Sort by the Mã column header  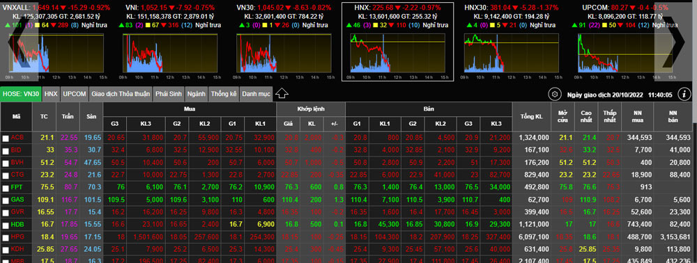17,117
